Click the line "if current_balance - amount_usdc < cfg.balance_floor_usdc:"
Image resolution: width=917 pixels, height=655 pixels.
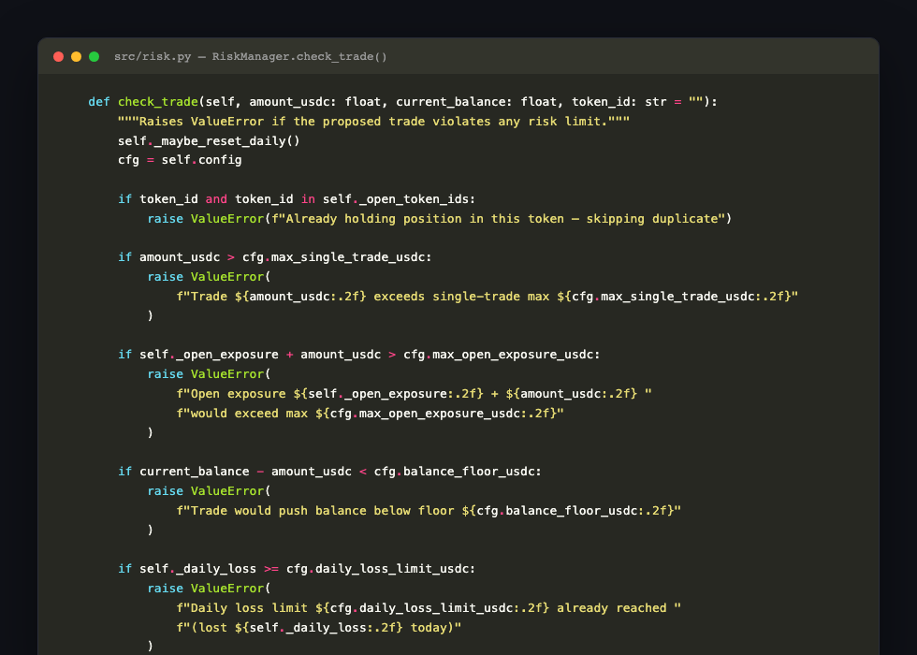coord(329,472)
